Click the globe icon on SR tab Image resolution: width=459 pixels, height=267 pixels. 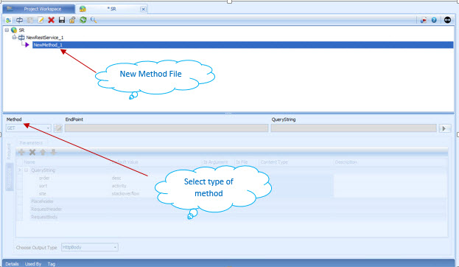[x=83, y=9]
